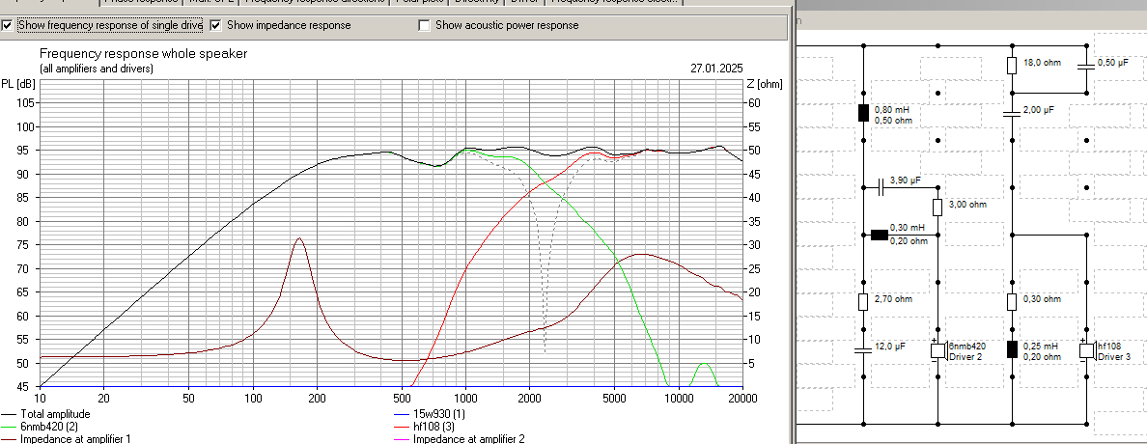Select the 0,80 mH inductor symbol
The image size is (1147, 444).
(863, 113)
